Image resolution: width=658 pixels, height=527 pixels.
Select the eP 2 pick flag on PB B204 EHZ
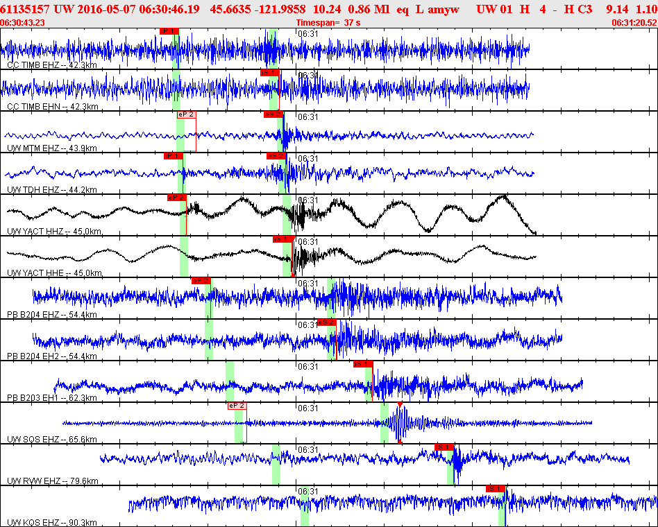(x=201, y=281)
